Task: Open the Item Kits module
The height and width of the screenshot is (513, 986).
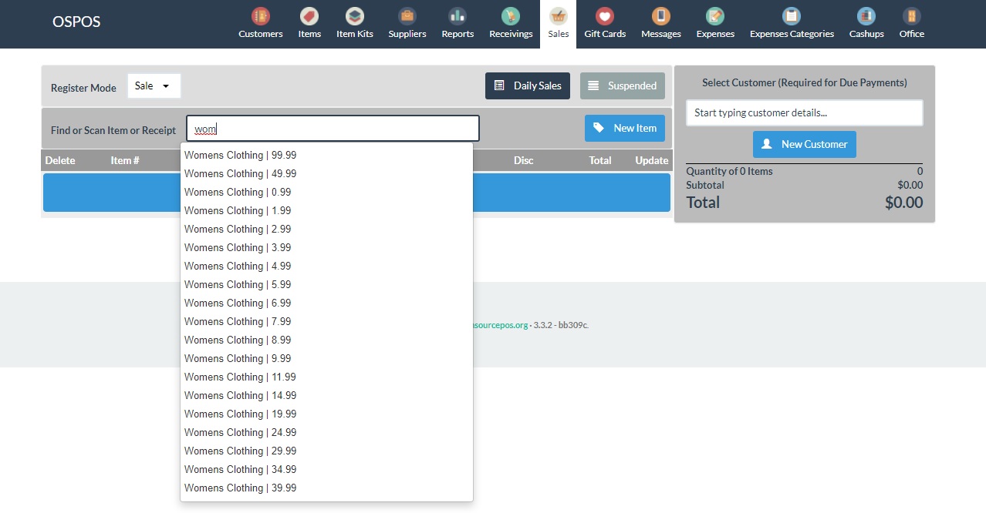Action: tap(354, 24)
